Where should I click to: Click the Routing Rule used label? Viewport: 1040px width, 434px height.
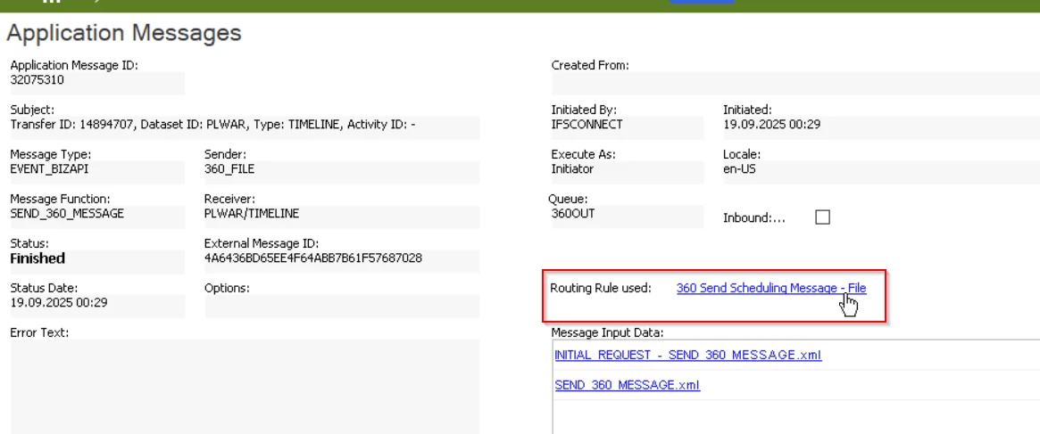(601, 288)
